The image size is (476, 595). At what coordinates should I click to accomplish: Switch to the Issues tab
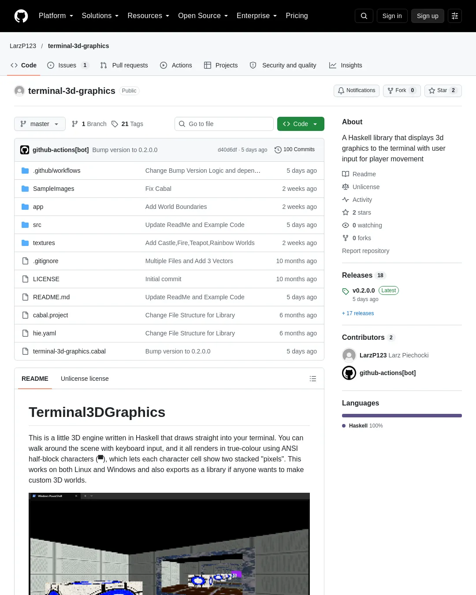click(68, 65)
